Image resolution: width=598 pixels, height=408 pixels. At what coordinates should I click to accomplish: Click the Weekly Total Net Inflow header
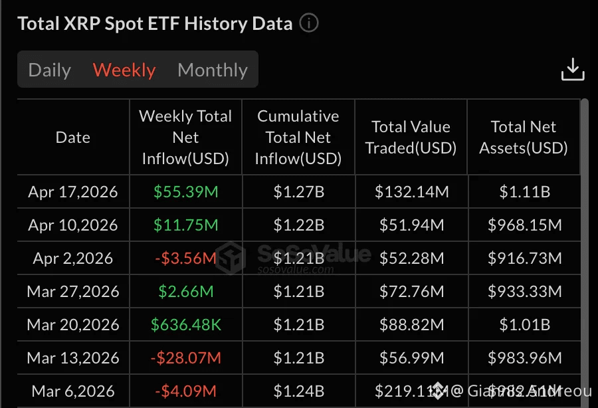pos(185,138)
